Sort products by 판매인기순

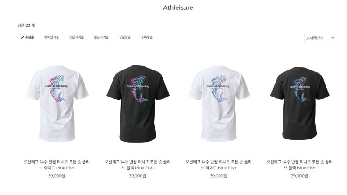pyautogui.click(x=51, y=37)
